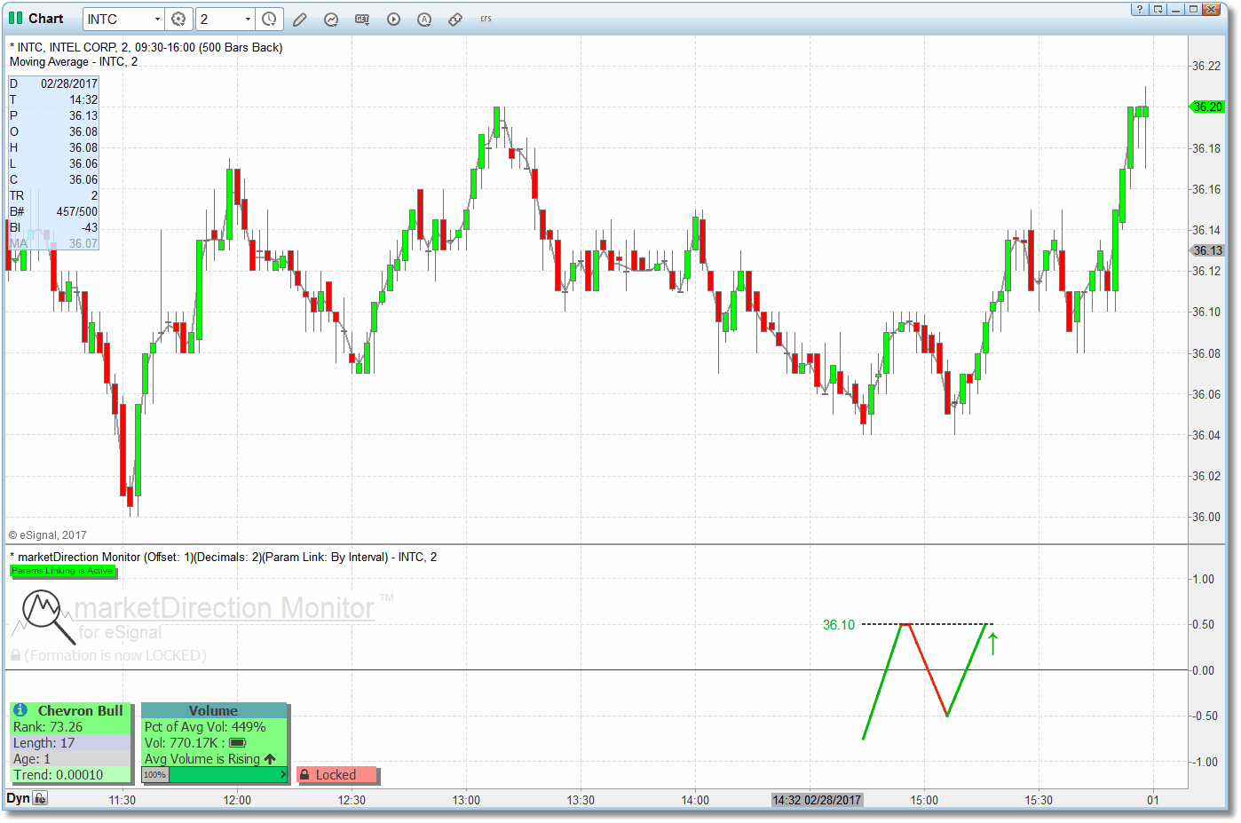Viewport: 1241px width, 823px height.
Task: Click the 36.10 pattern level label
Action: coord(839,624)
